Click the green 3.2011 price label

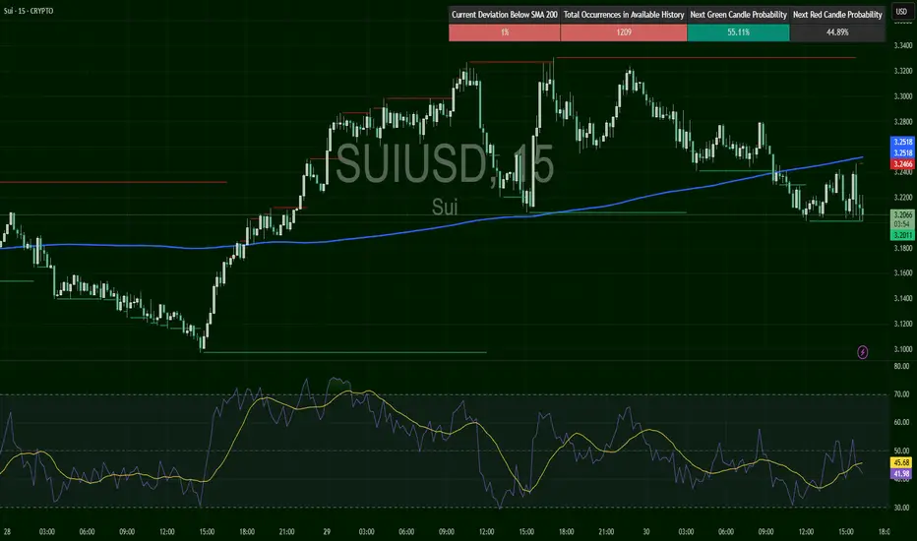point(902,235)
